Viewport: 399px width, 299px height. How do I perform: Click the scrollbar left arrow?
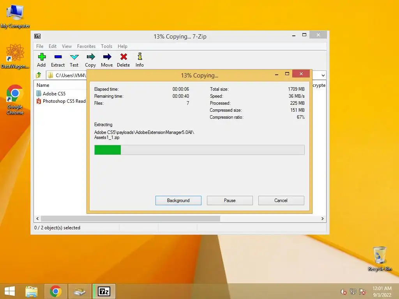[37, 219]
